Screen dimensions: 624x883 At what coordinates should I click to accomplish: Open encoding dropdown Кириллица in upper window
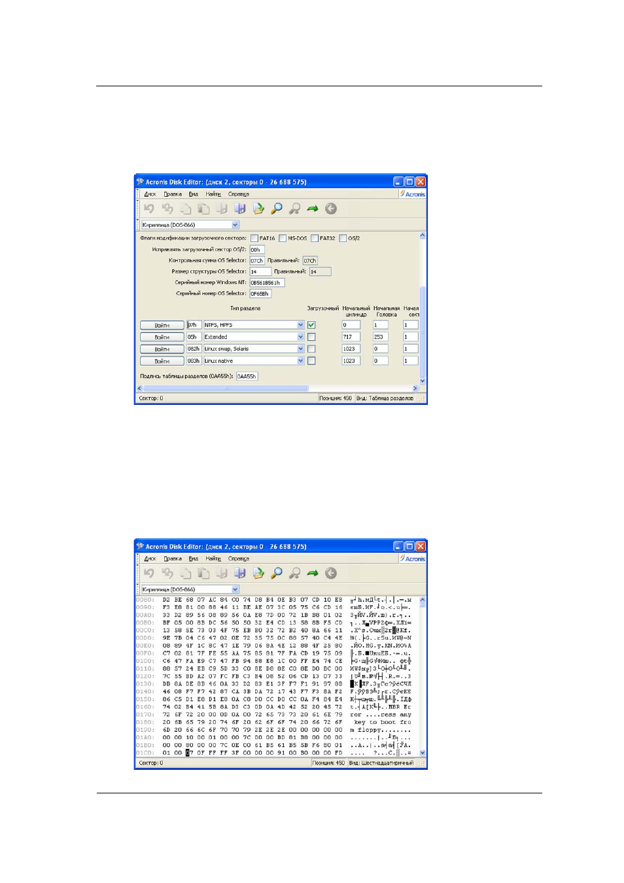[235, 224]
